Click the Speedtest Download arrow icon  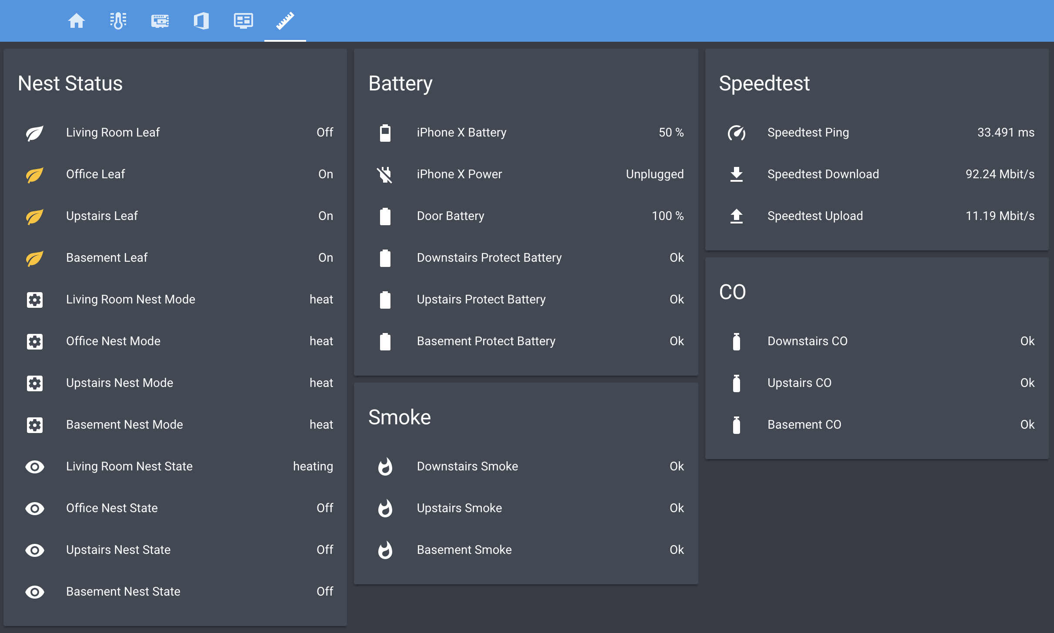tap(736, 174)
